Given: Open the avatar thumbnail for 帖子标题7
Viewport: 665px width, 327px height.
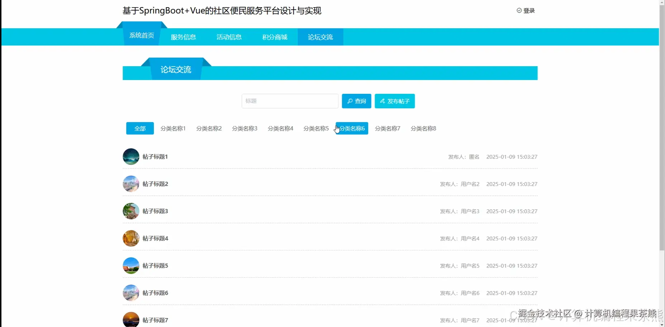Looking at the screenshot, I should tap(131, 319).
